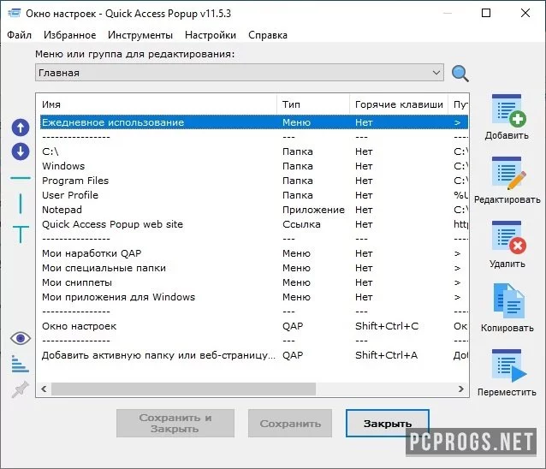The height and width of the screenshot is (469, 546).
Task: Open the Файл menu
Action: 19,35
